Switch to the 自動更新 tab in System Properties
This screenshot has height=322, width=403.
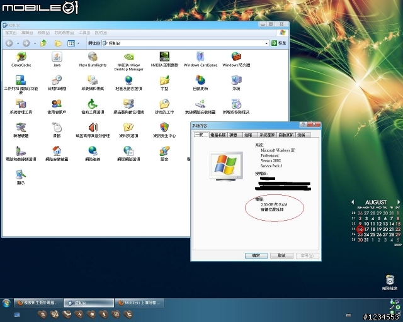286,135
